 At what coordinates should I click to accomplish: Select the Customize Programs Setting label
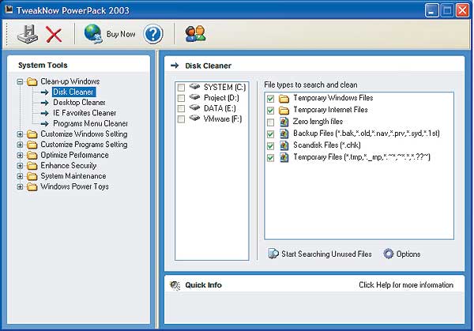[84, 145]
